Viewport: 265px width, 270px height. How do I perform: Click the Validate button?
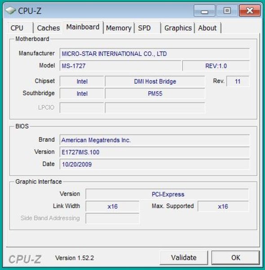[x=184, y=257]
